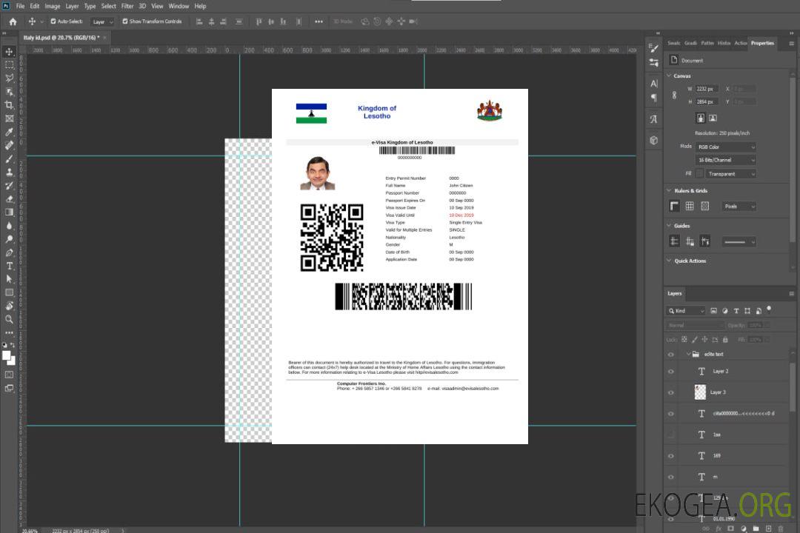Open the Auto-Select Layer dropdown
Image resolution: width=800 pixels, height=533 pixels.
click(x=102, y=21)
